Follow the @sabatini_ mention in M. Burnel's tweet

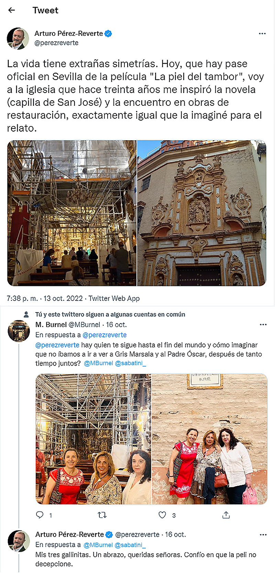130,363
